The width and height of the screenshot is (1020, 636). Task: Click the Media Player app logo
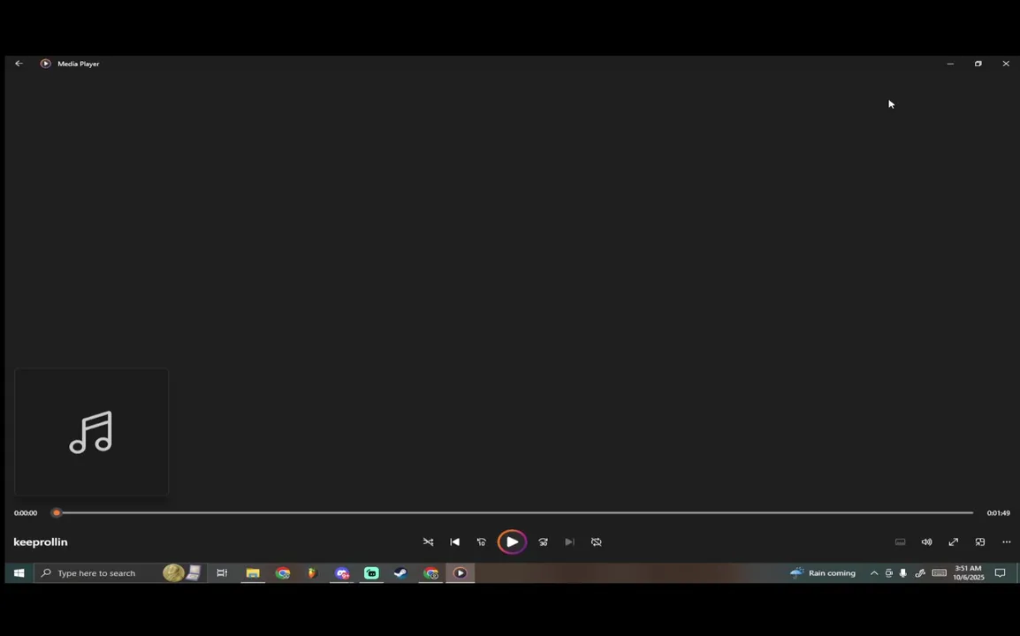46,64
